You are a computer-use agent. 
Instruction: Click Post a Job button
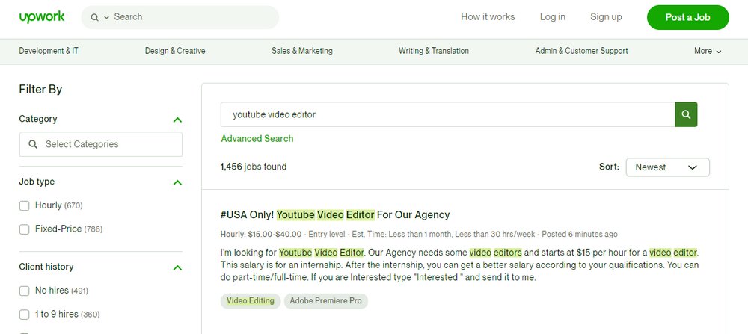[x=688, y=18]
